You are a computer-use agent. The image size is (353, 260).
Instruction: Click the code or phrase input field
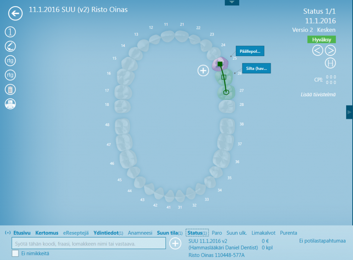pos(89,244)
